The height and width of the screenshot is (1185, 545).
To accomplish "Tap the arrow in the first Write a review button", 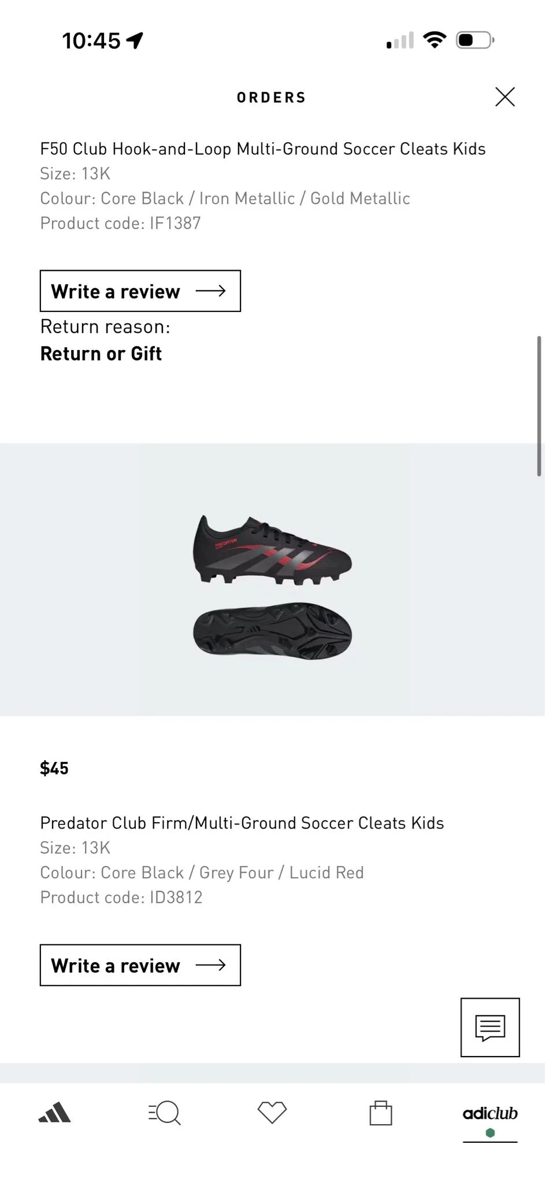I will coord(210,291).
